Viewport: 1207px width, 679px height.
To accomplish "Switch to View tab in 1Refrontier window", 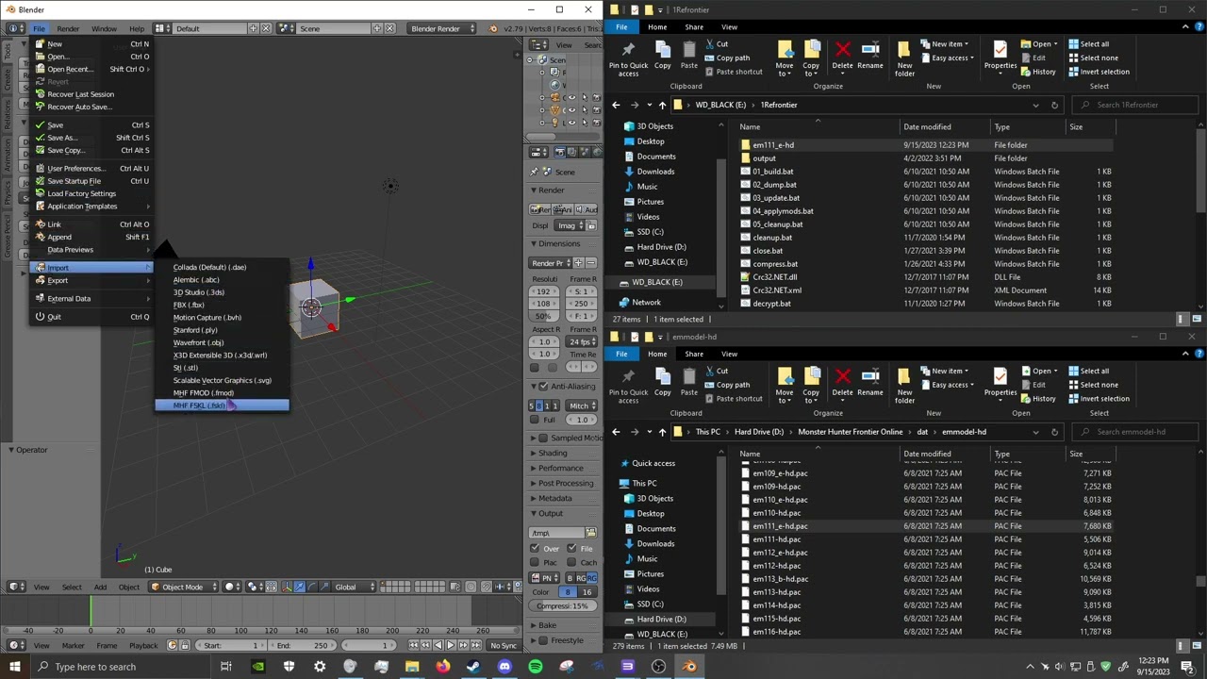I will click(729, 27).
